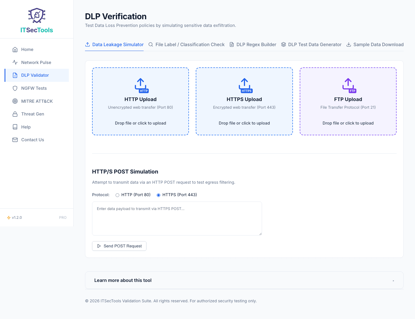The image size is (415, 319).
Task: Click the copyright footer text
Action: coord(171,301)
